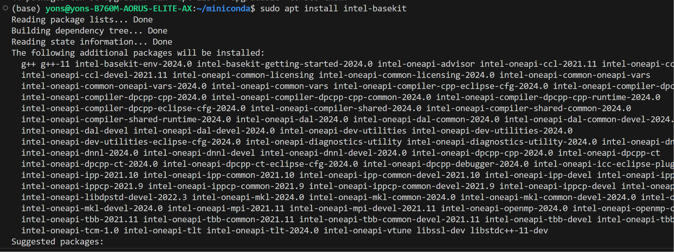
Task: Click the 'sudo apt install intel-basekit' command
Action: [333, 9]
